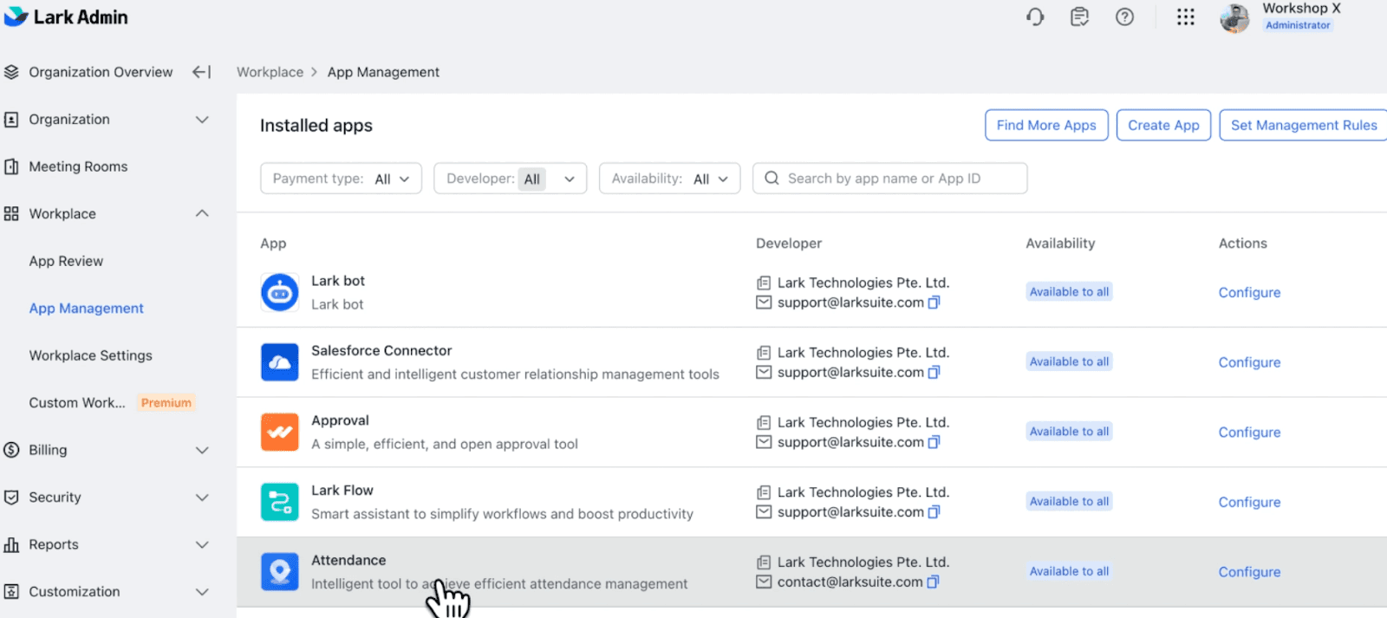Click the Billing dollar icon
Viewport: 1387px width, 618px height.
pos(11,450)
